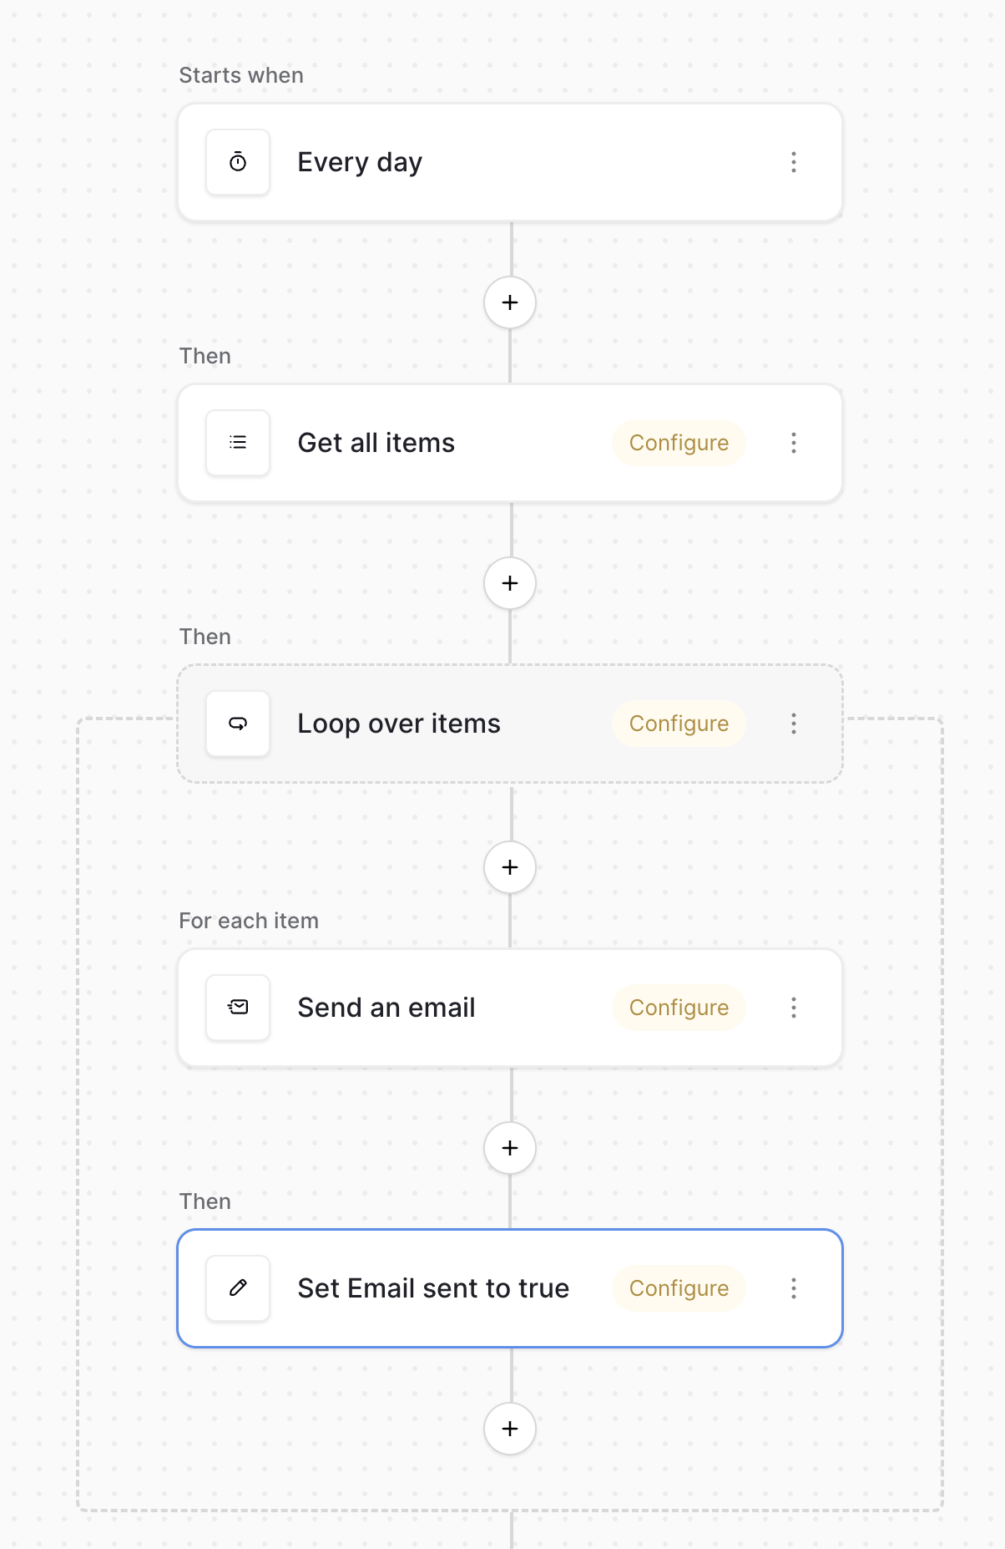
Task: Configure the Get all items step
Action: [679, 443]
